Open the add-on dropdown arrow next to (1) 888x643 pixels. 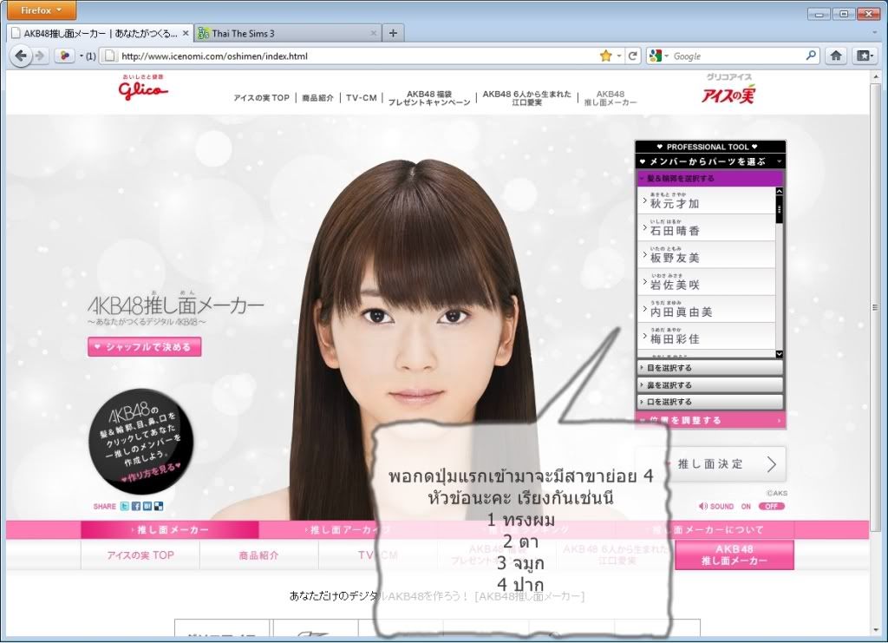tap(81, 56)
